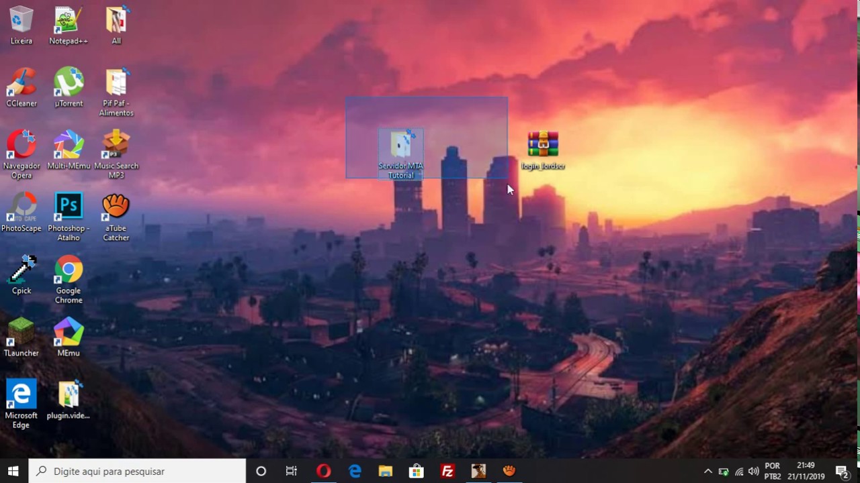
Task: Open the notification Action Center
Action: pos(843,471)
